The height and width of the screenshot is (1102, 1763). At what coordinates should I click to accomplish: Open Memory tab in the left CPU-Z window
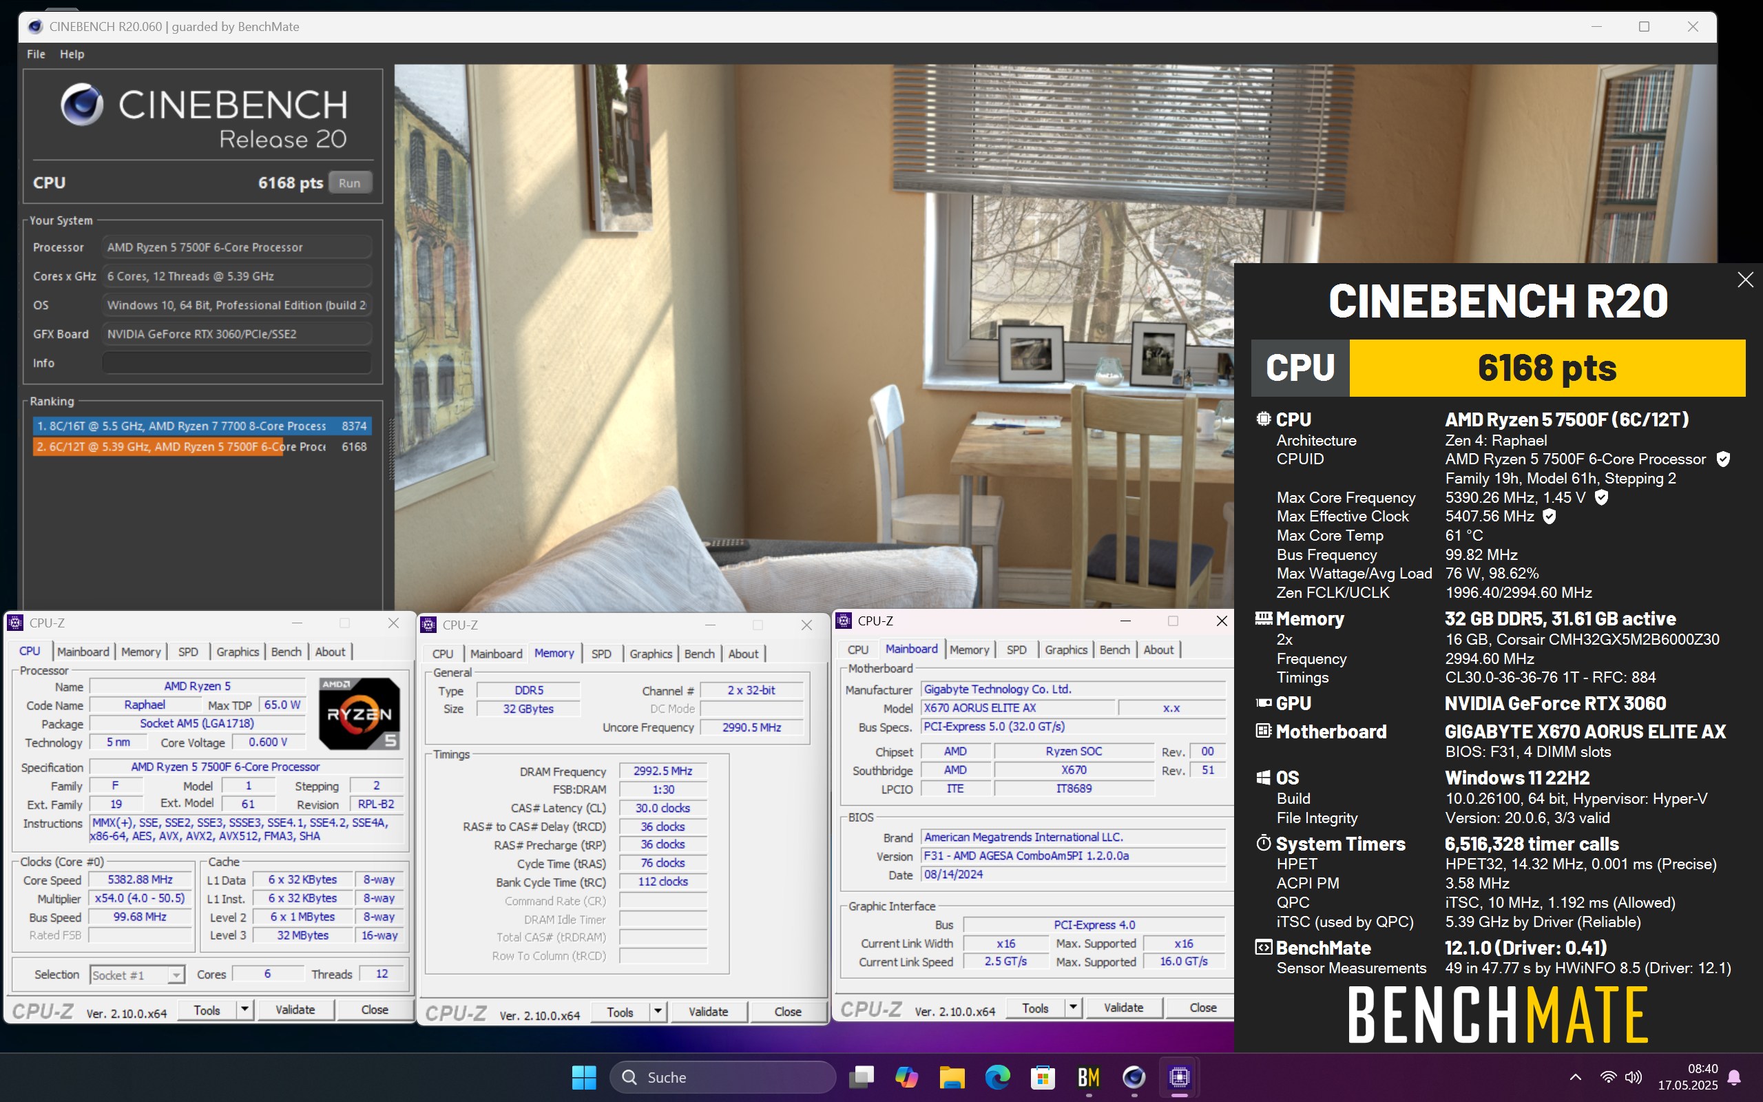140,652
